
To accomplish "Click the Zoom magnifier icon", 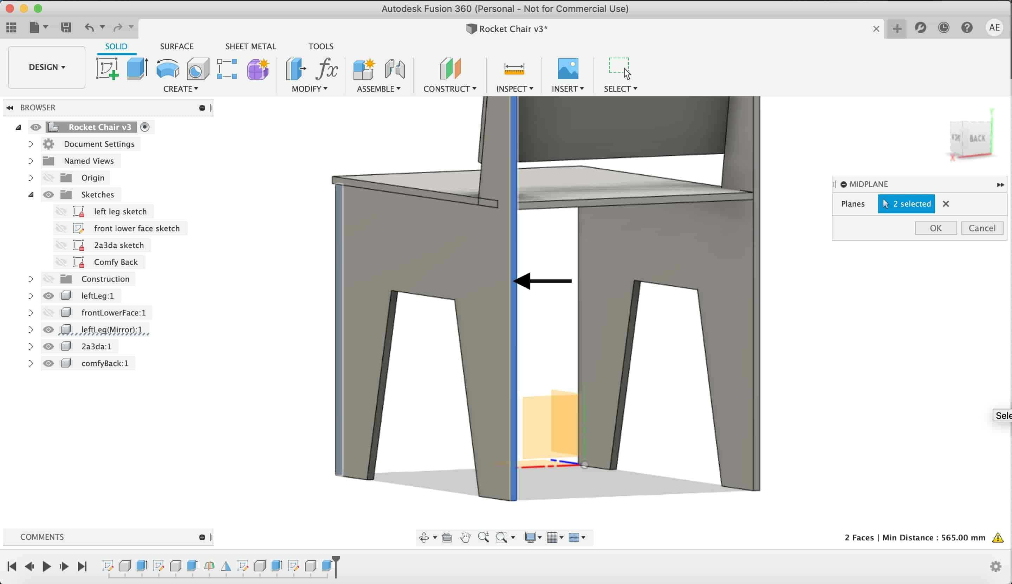I will tap(484, 538).
